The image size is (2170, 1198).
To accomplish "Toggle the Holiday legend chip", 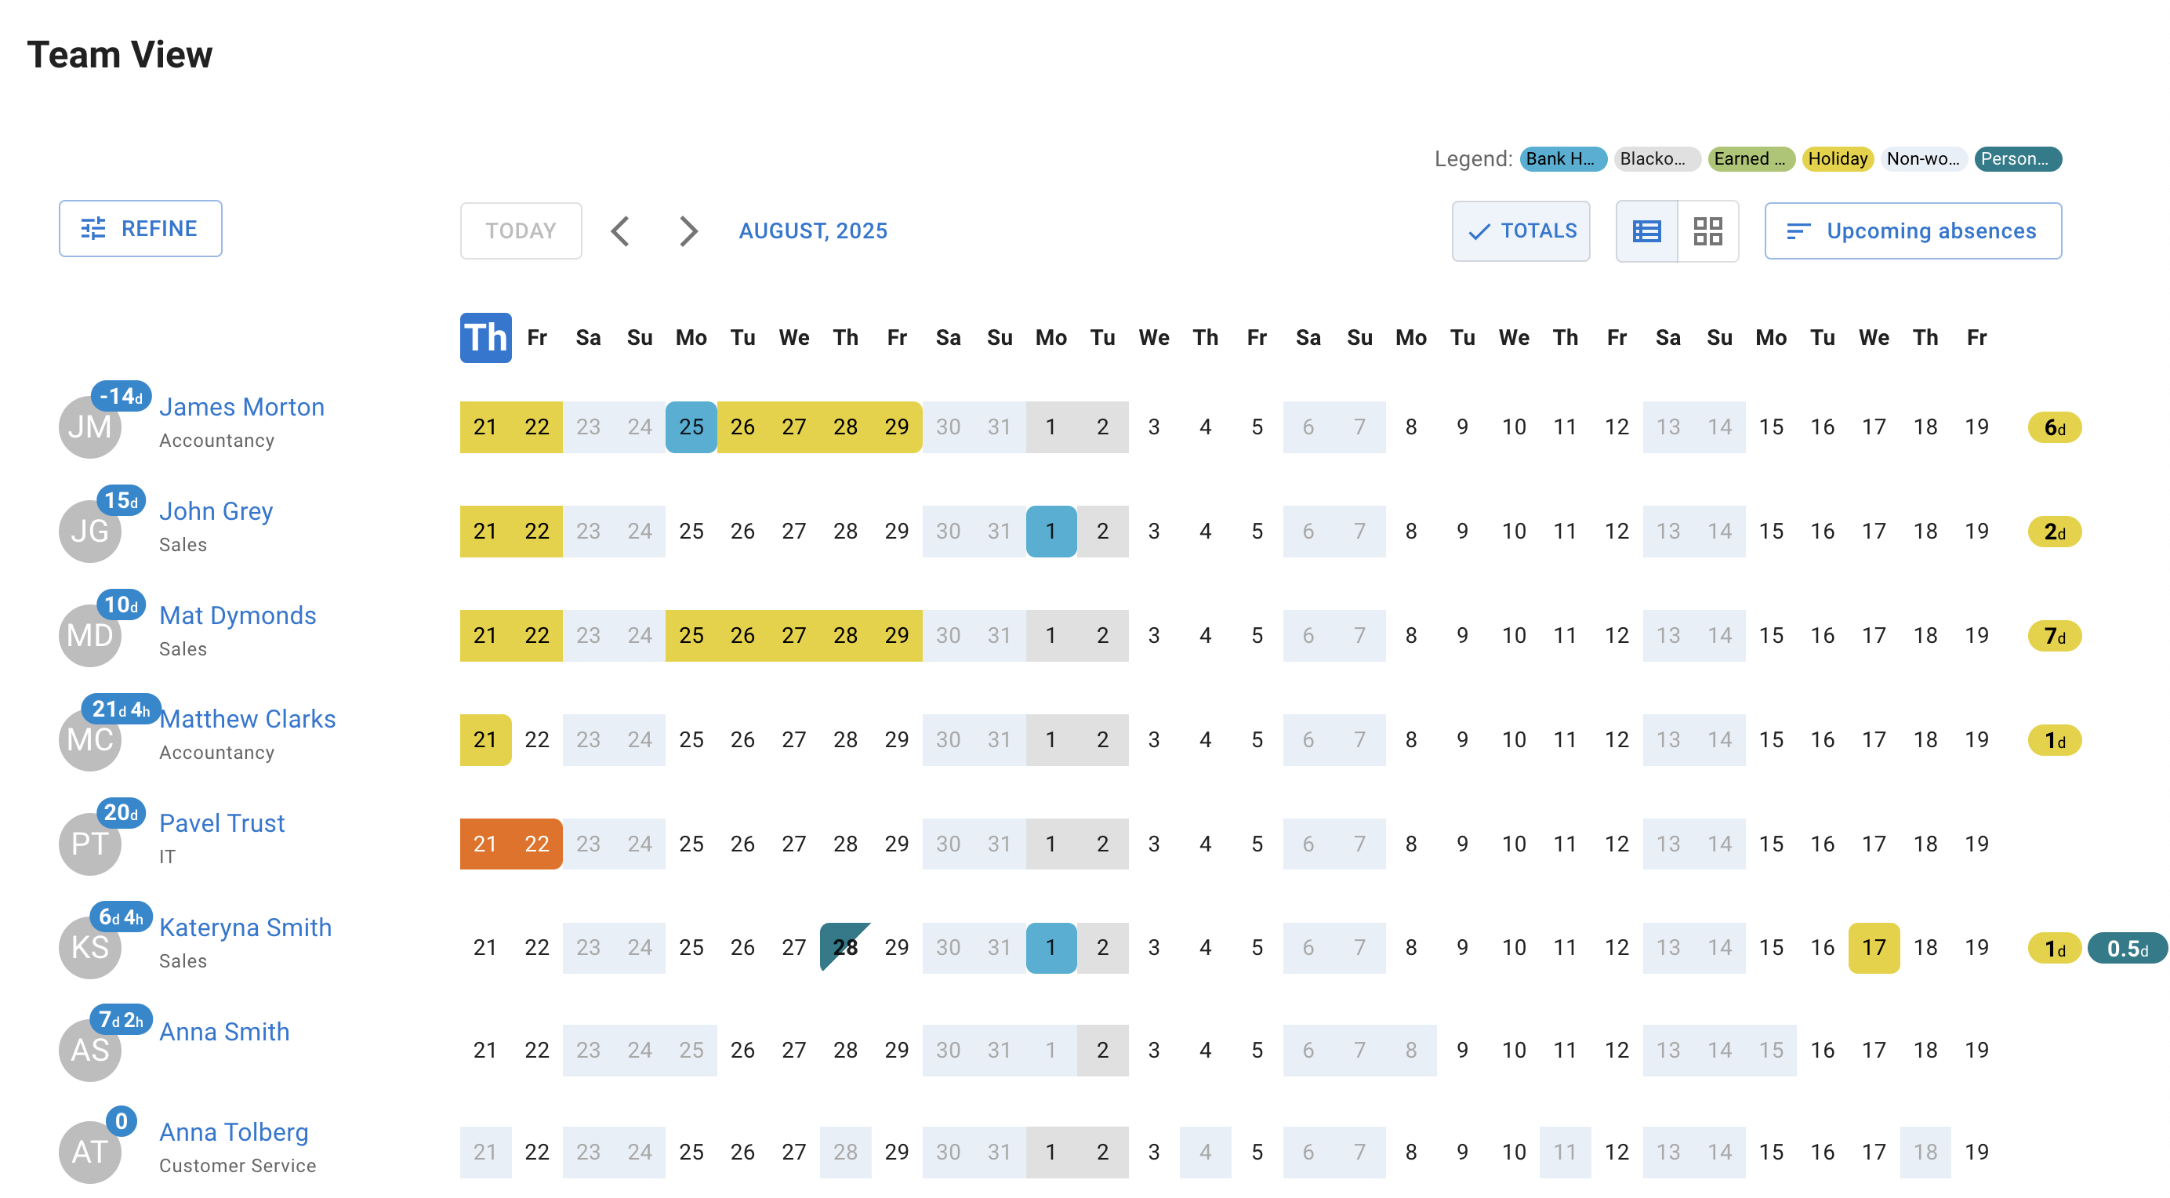I will pos(1838,158).
